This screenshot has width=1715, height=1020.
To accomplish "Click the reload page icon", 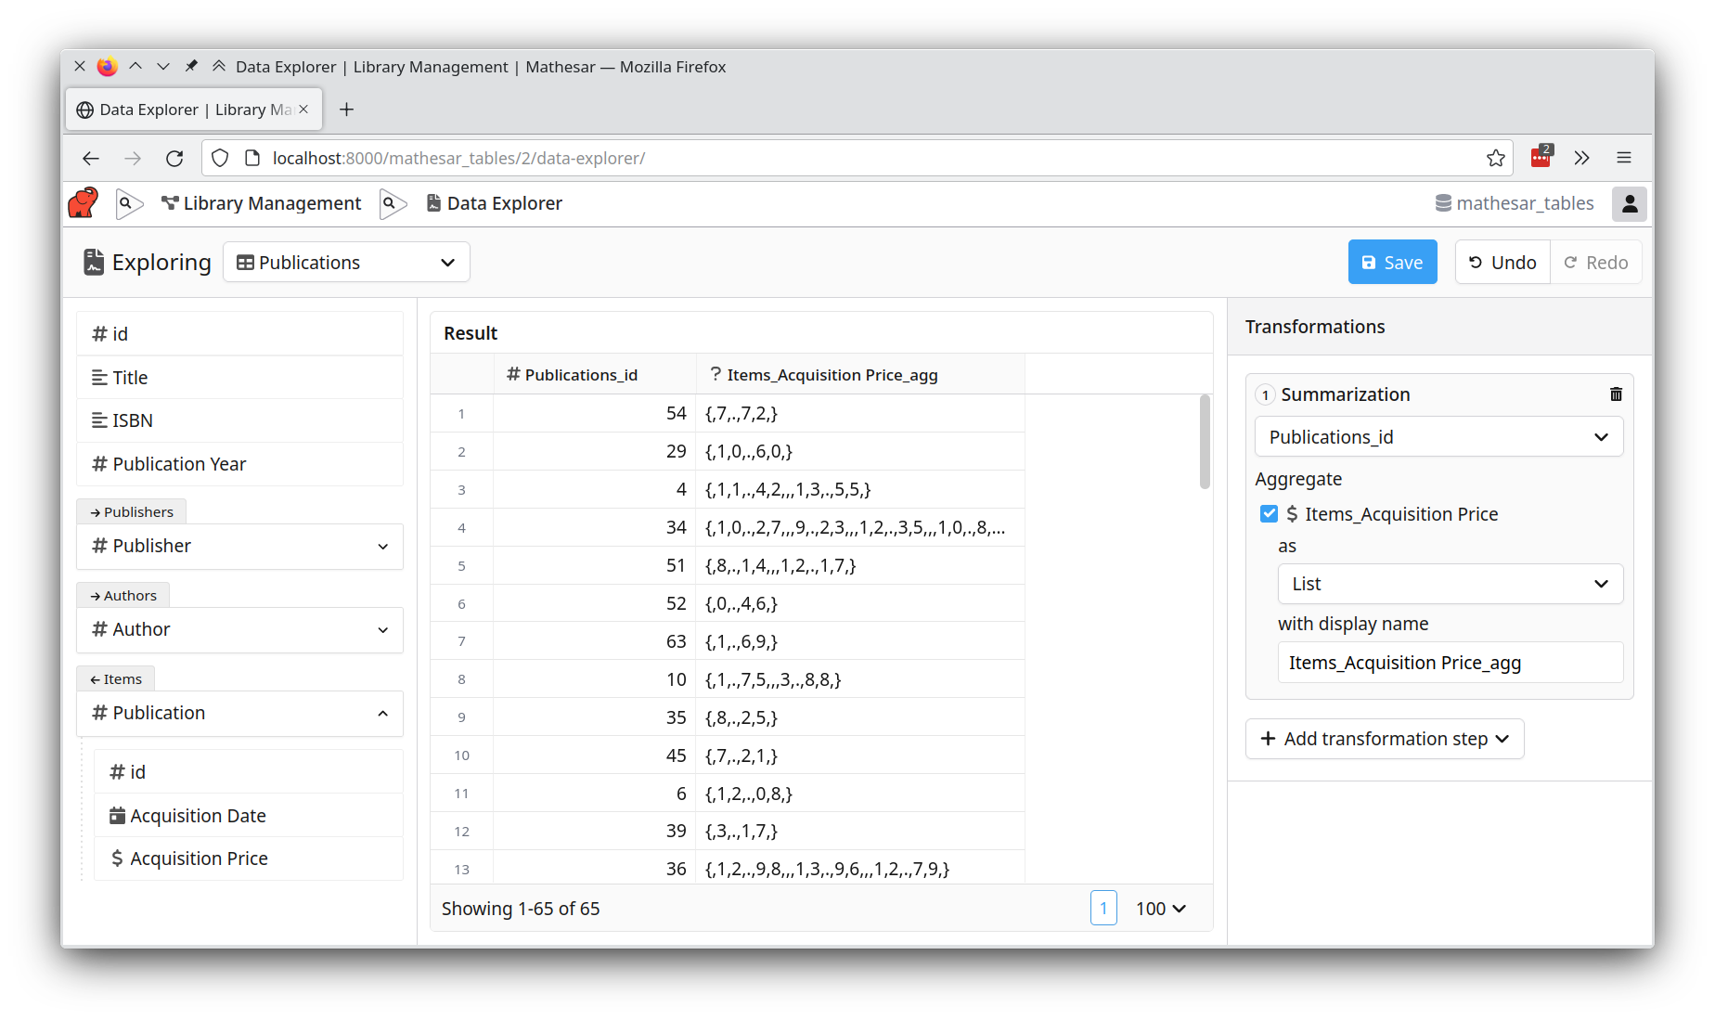I will (x=174, y=158).
